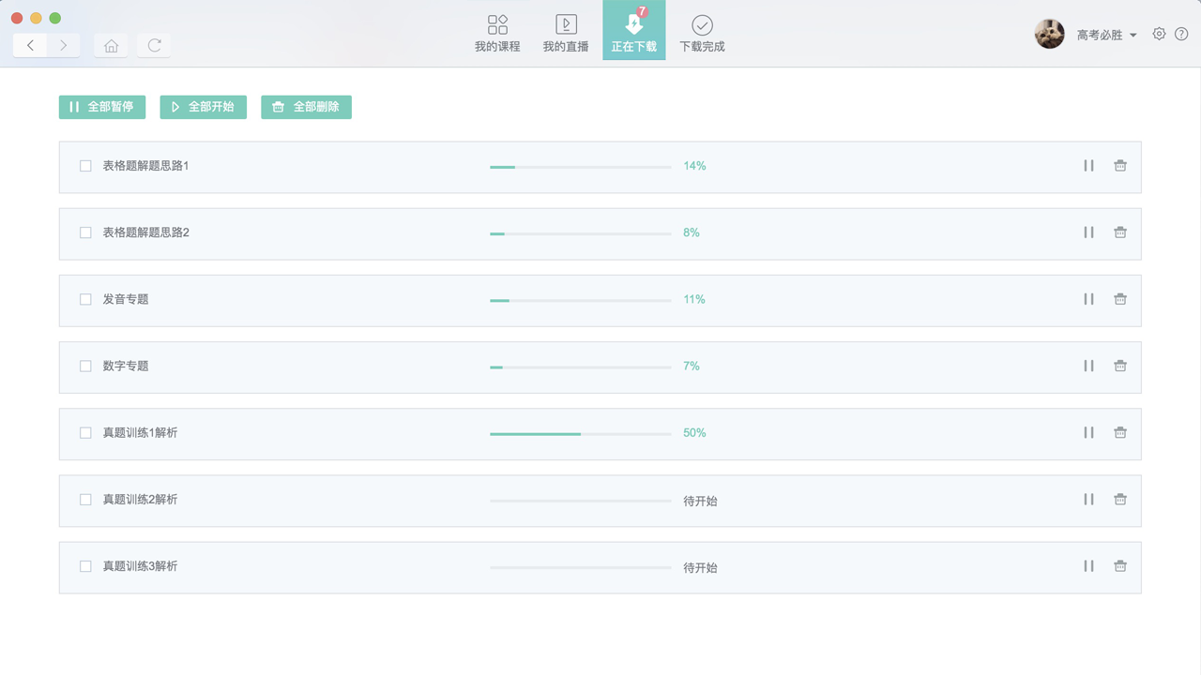The width and height of the screenshot is (1201, 675).
Task: Go to the home page icon
Action: coord(111,45)
